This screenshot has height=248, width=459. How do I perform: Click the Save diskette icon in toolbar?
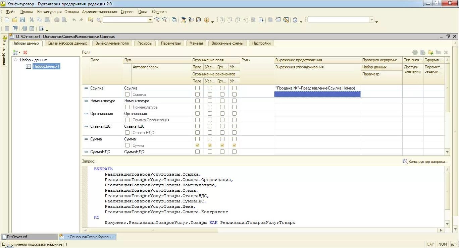click(x=22, y=20)
